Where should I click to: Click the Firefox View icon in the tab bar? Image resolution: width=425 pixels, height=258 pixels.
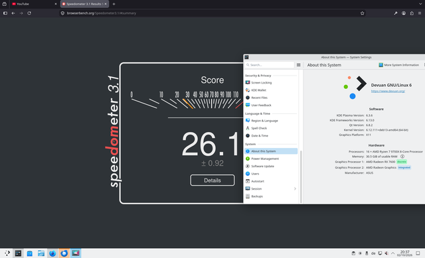point(5,4)
